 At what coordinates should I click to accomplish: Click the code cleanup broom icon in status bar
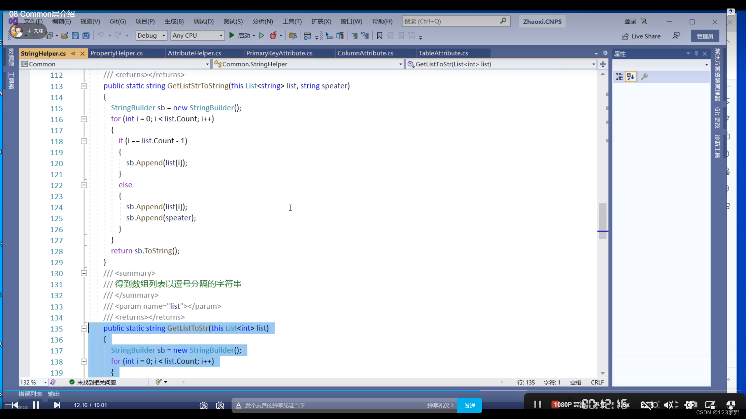[159, 382]
